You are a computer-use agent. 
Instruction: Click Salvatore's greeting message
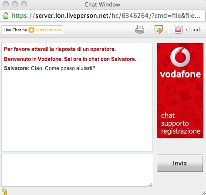(x=50, y=68)
